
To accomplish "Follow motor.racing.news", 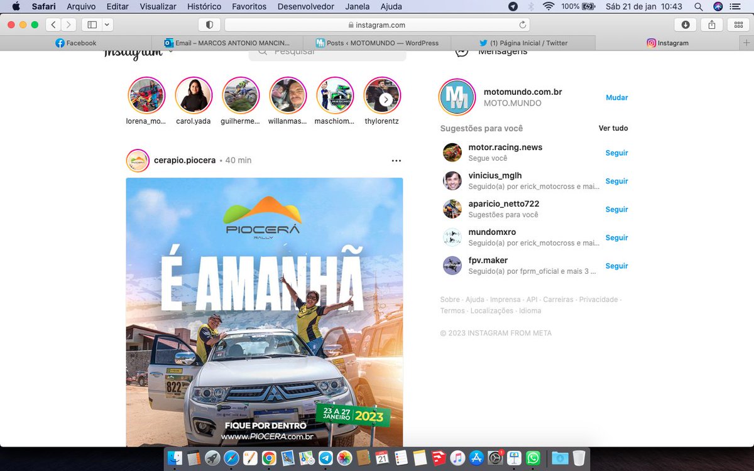I will click(x=616, y=153).
